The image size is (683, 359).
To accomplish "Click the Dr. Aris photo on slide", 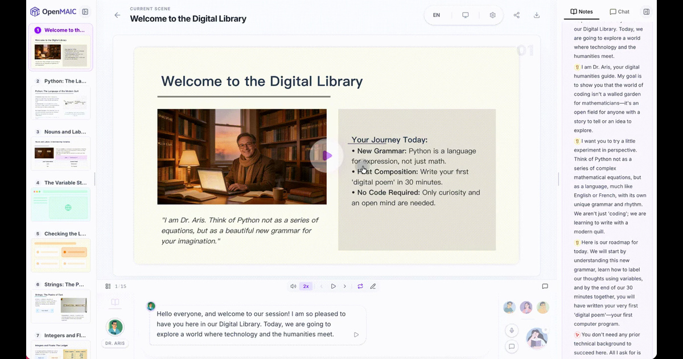I will tap(242, 157).
